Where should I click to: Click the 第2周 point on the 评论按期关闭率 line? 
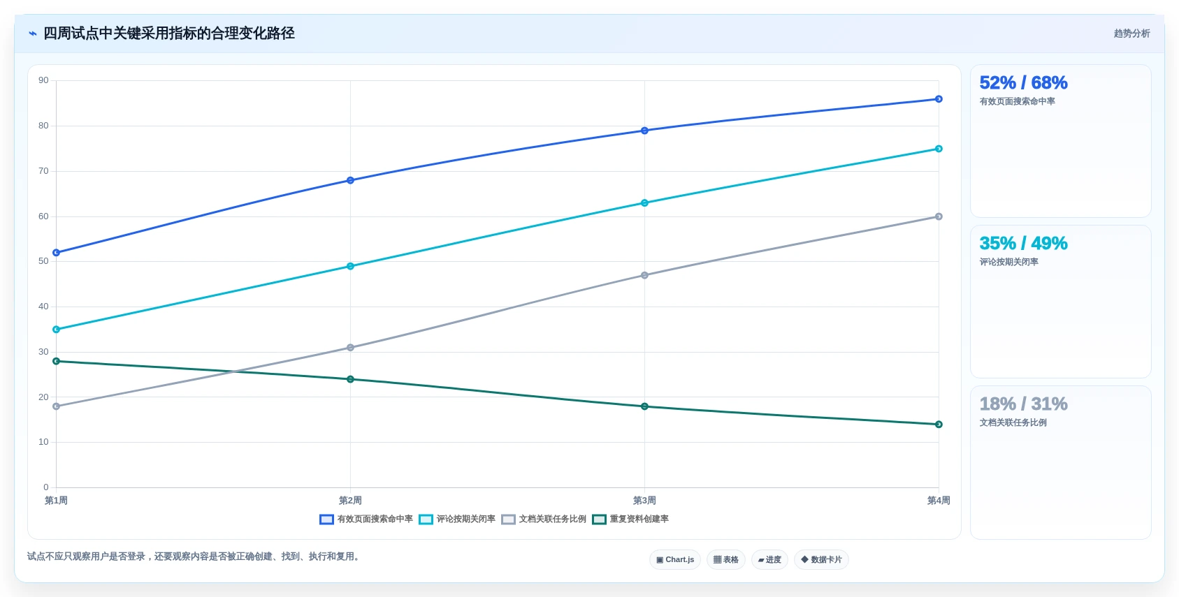point(350,266)
